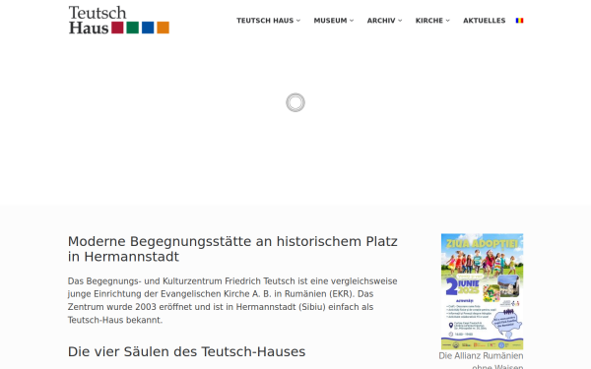The width and height of the screenshot is (591, 369).
Task: Open the Die Allianz Rumänien ohne Waisen link
Action: pyautogui.click(x=481, y=361)
